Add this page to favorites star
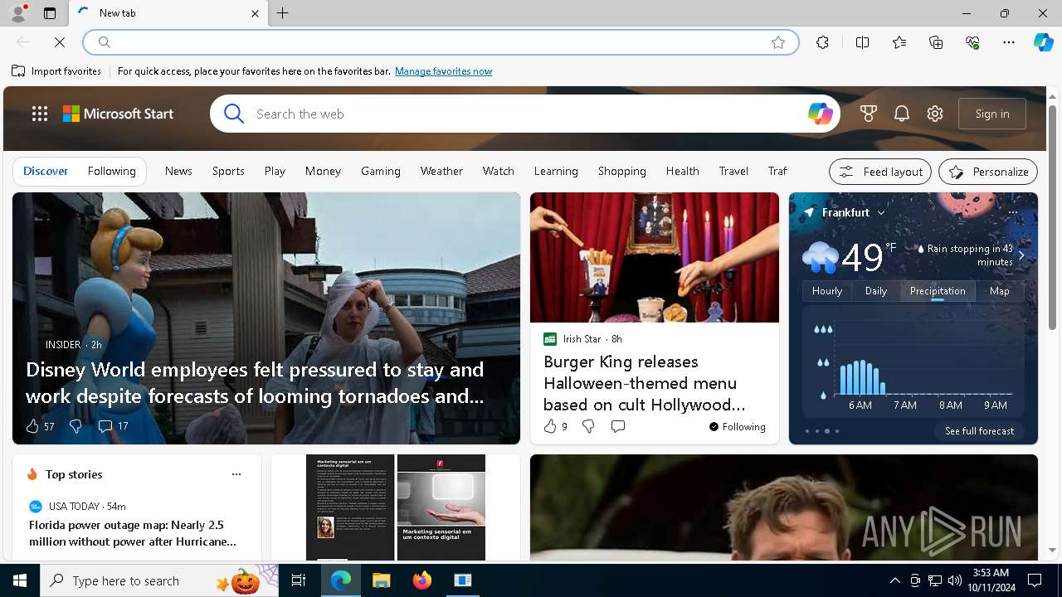The height and width of the screenshot is (597, 1062). point(778,42)
